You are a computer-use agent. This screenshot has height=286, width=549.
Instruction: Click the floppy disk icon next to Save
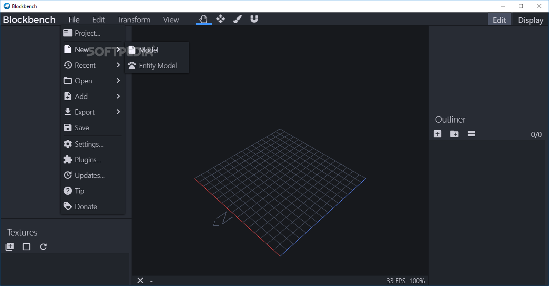coord(68,128)
